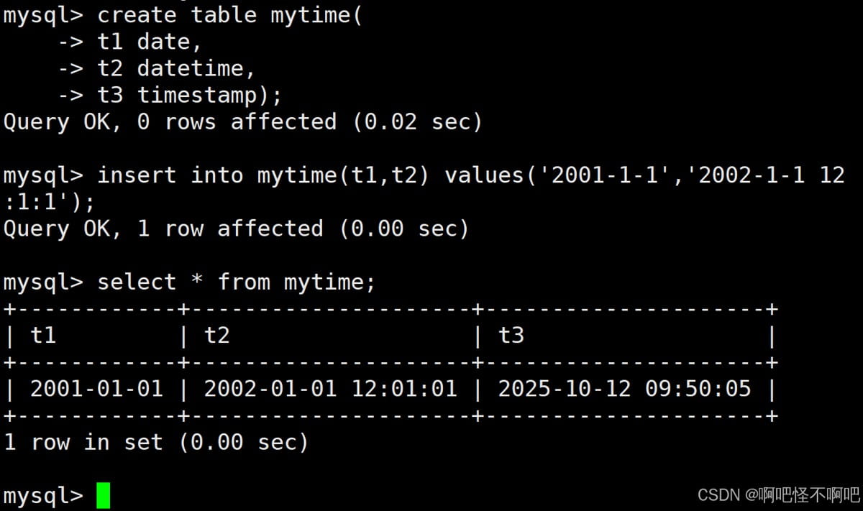This screenshot has height=511, width=863.
Task: Click the last mysql> prompt beside the cursor
Action: tap(43, 495)
